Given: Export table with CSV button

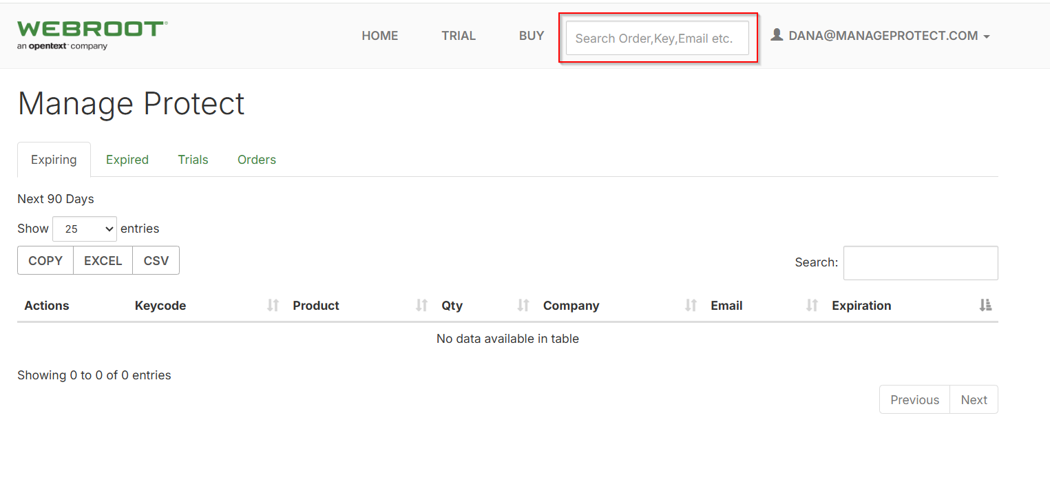Looking at the screenshot, I should pos(156,260).
